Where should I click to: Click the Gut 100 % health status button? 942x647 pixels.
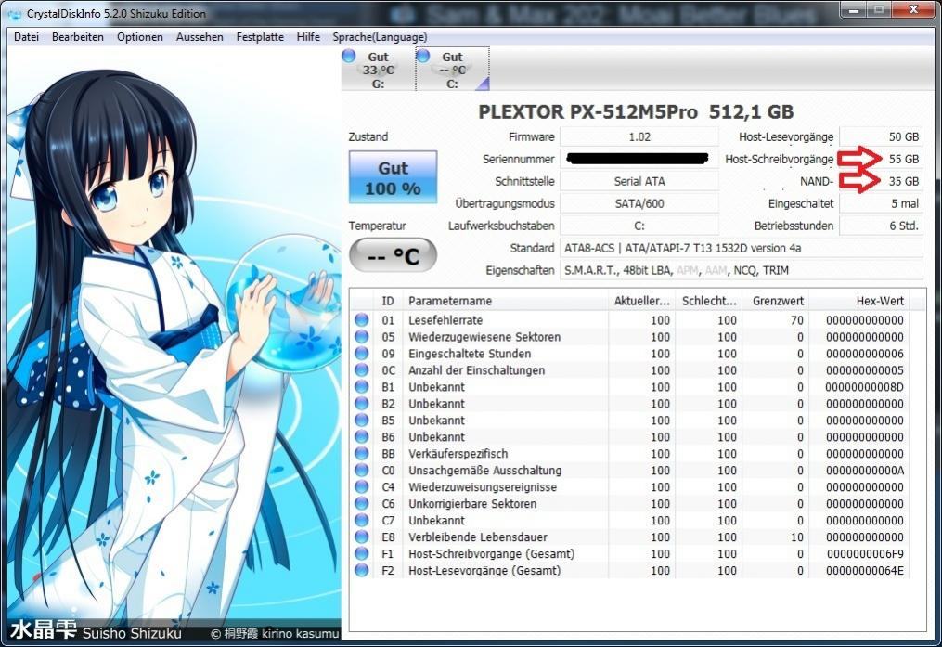point(393,178)
